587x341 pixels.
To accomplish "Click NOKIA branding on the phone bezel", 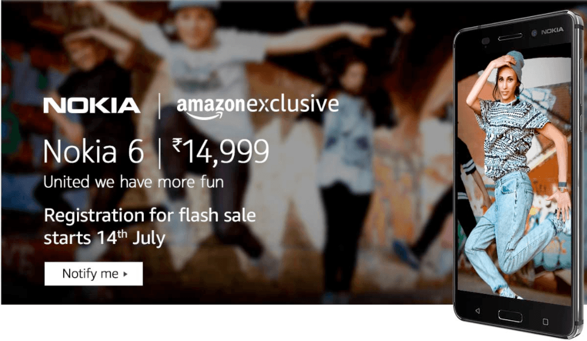I will tap(552, 30).
